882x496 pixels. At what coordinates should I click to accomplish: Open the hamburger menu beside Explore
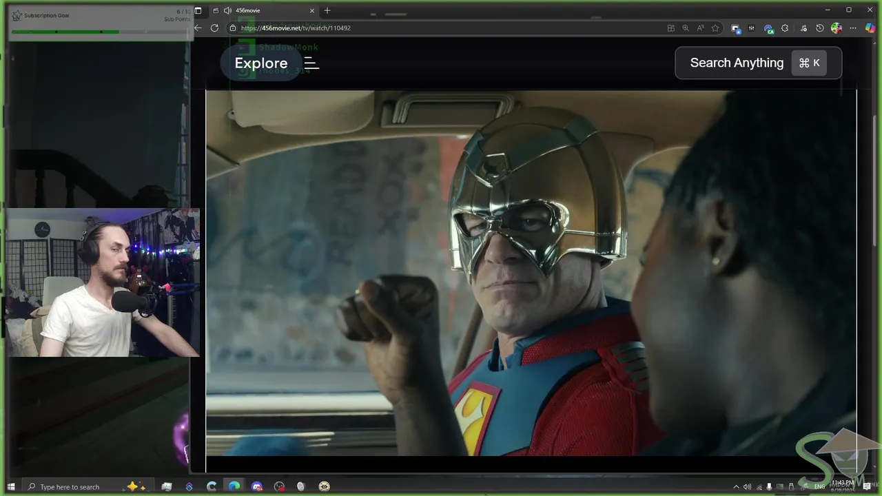pos(311,63)
